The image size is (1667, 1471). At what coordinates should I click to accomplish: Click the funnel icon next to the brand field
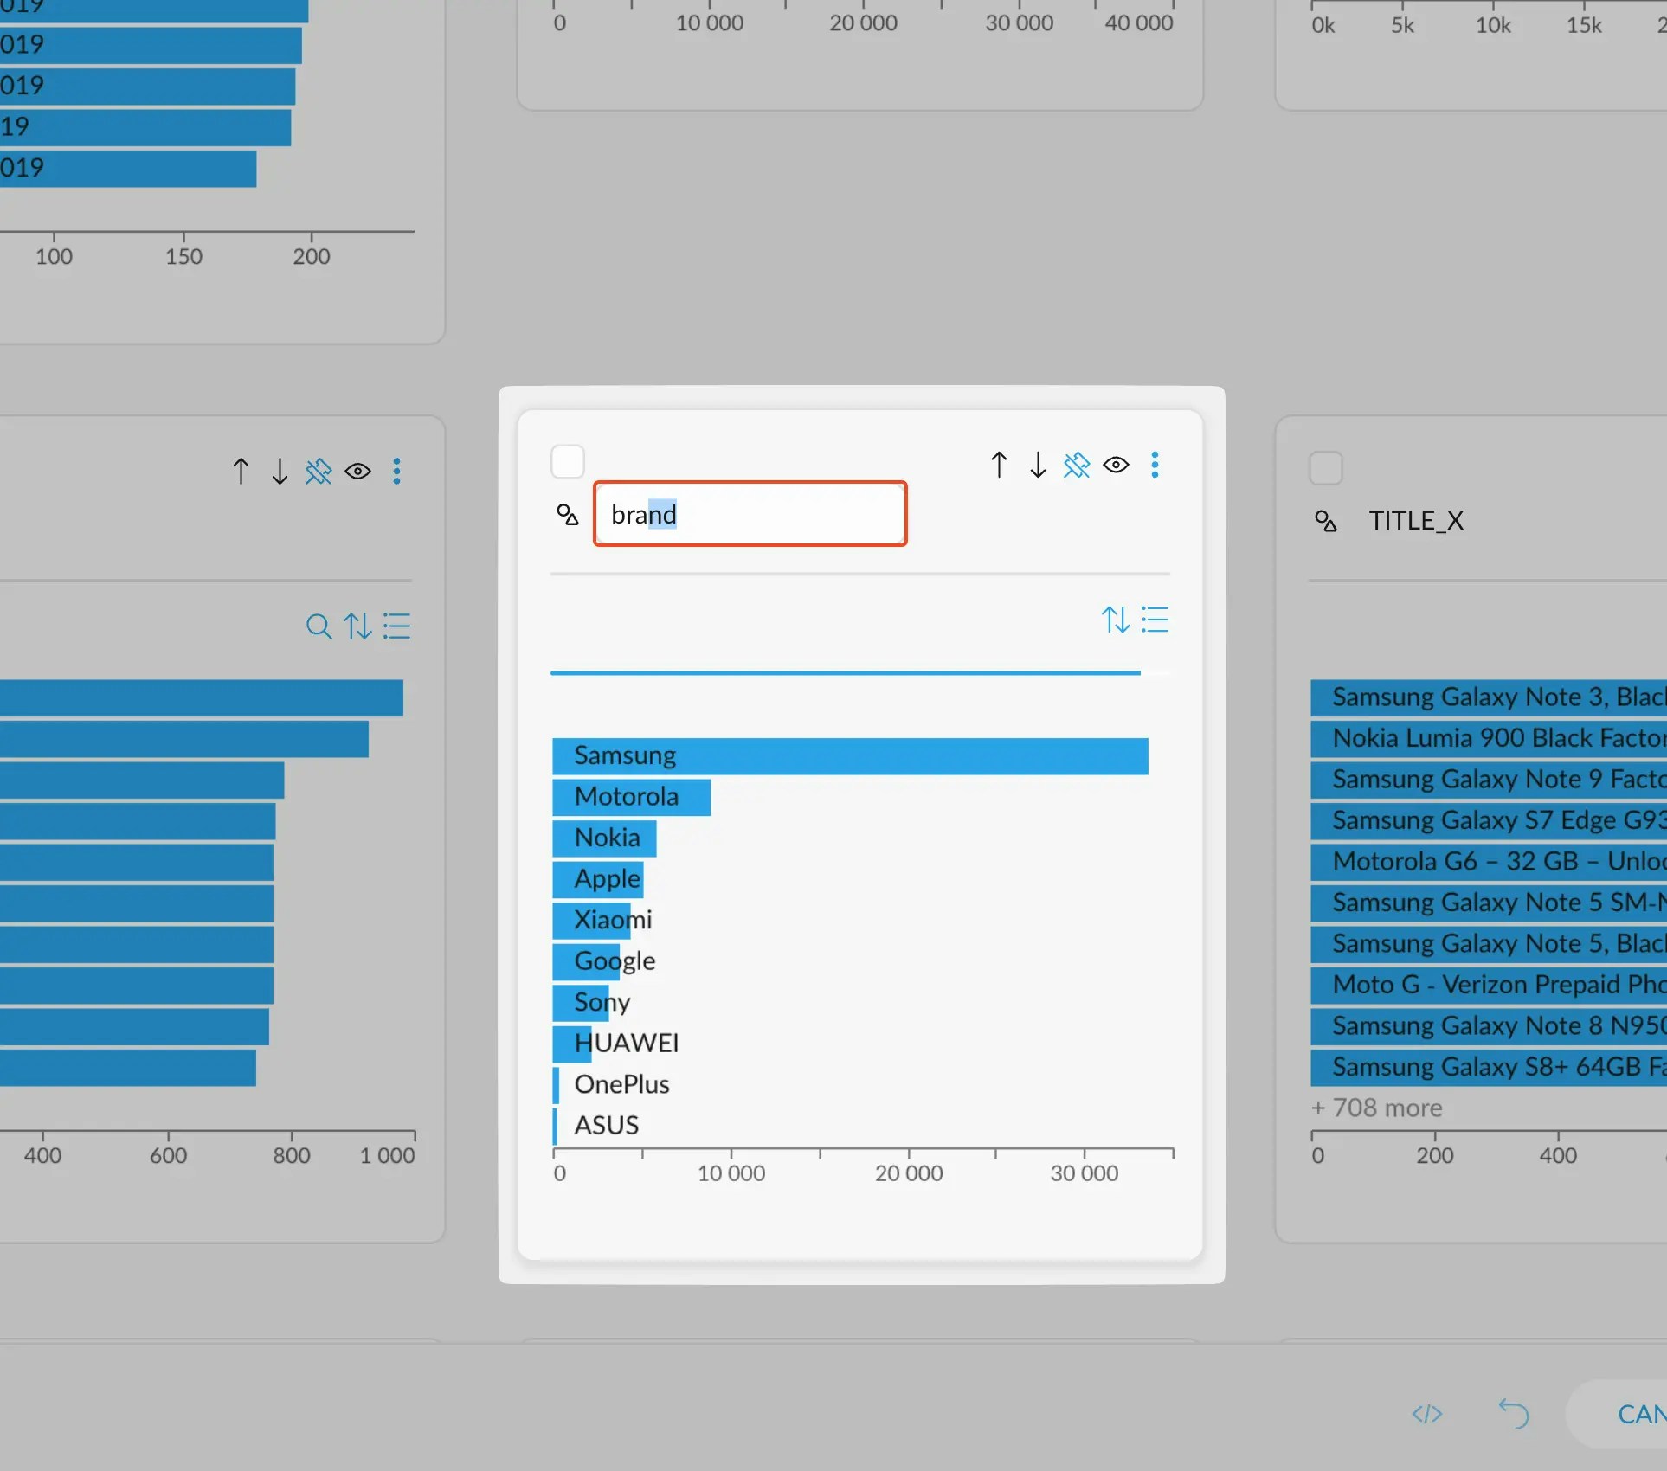(x=567, y=514)
